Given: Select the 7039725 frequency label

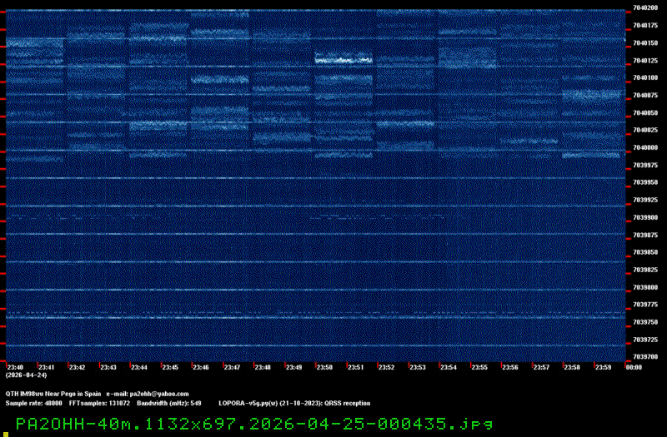Looking at the screenshot, I should tap(645, 340).
